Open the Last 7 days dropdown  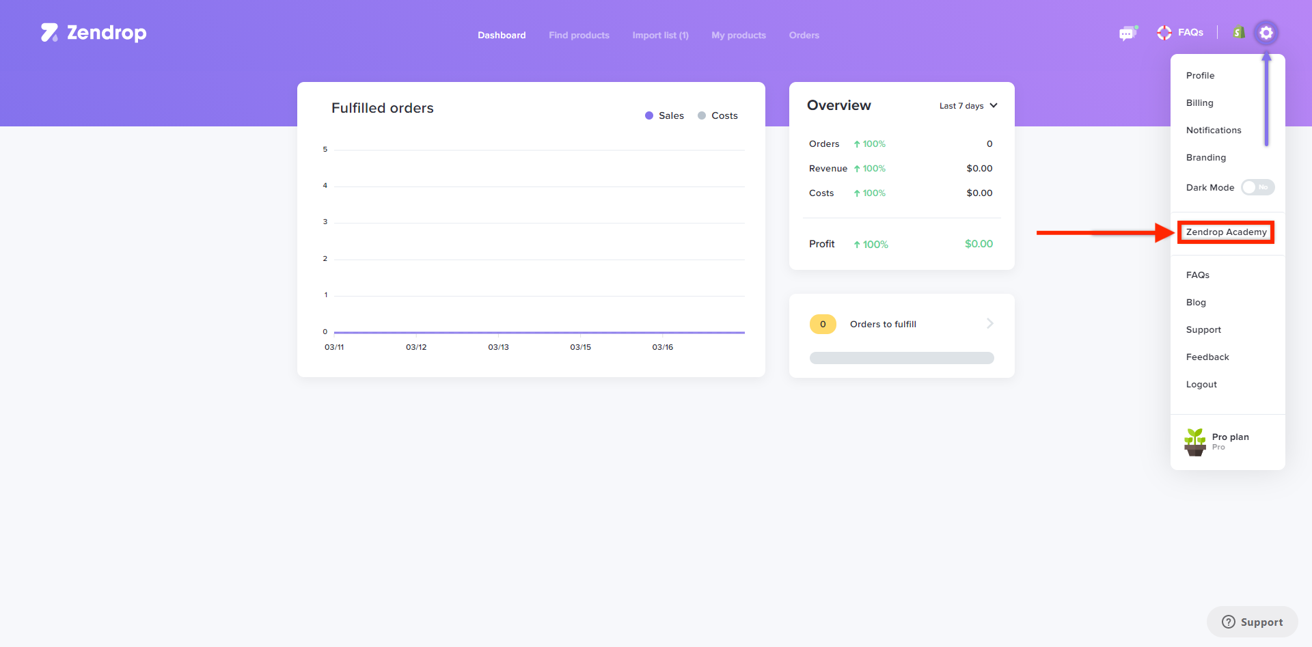968,106
